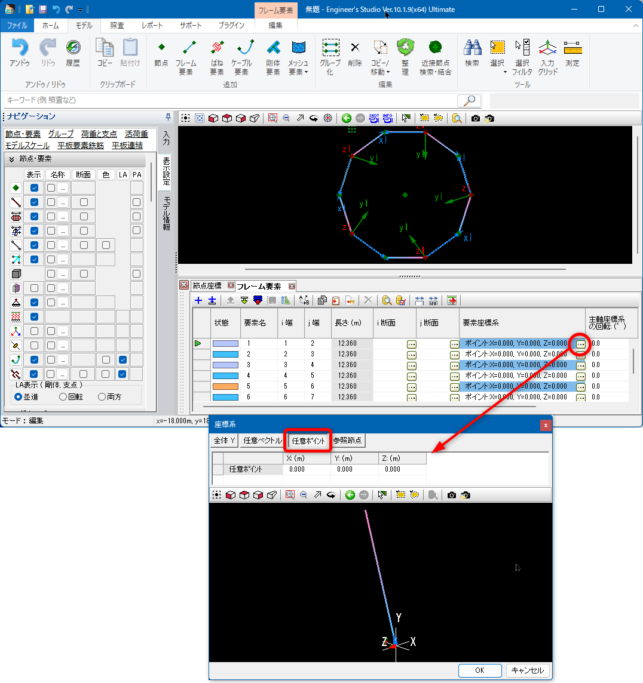Viewport: 643px width, 683px height.
Task: Select the 回転 radio button
Action: click(63, 397)
